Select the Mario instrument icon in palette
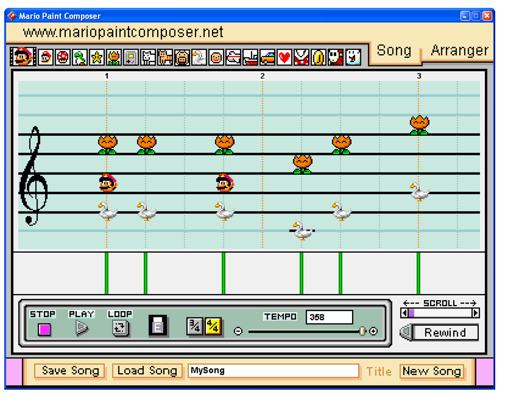508x403 pixels. [x=45, y=58]
